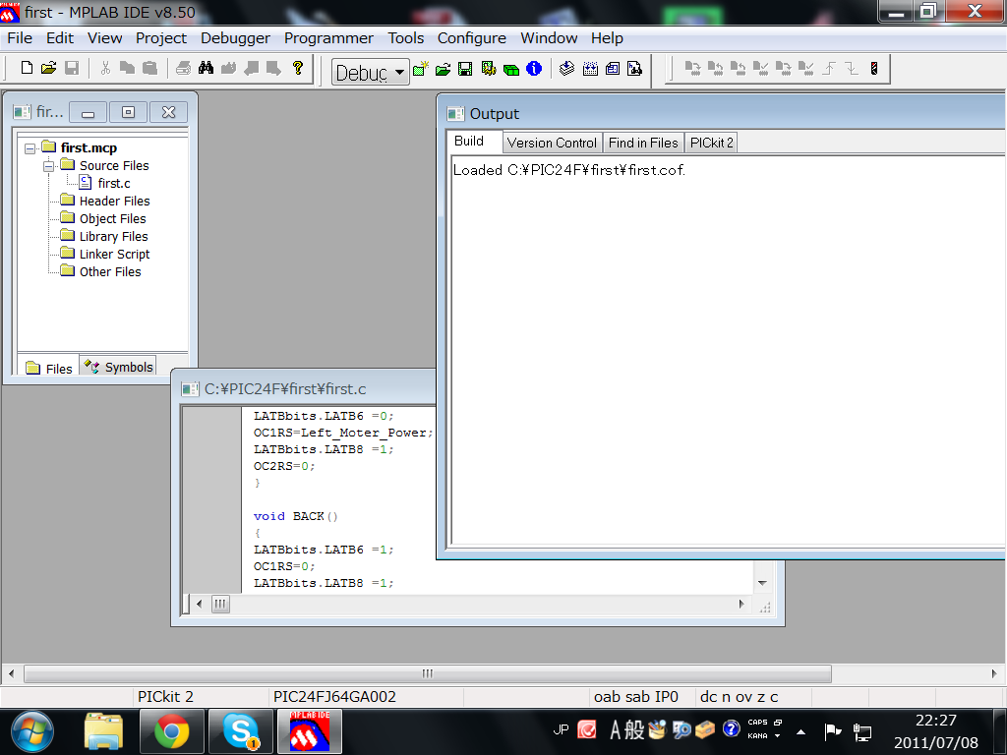The height and width of the screenshot is (755, 1007).
Task: Click the Copy icon in toolbar
Action: pyautogui.click(x=127, y=68)
